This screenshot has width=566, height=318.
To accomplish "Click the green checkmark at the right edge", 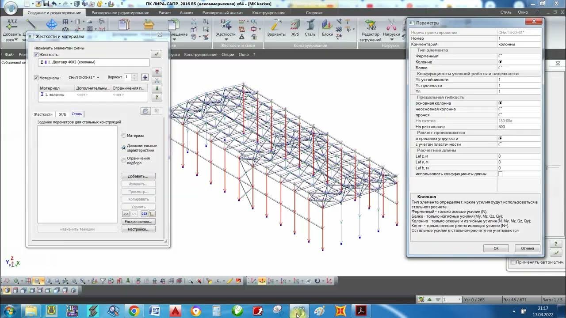I will pyautogui.click(x=556, y=253).
